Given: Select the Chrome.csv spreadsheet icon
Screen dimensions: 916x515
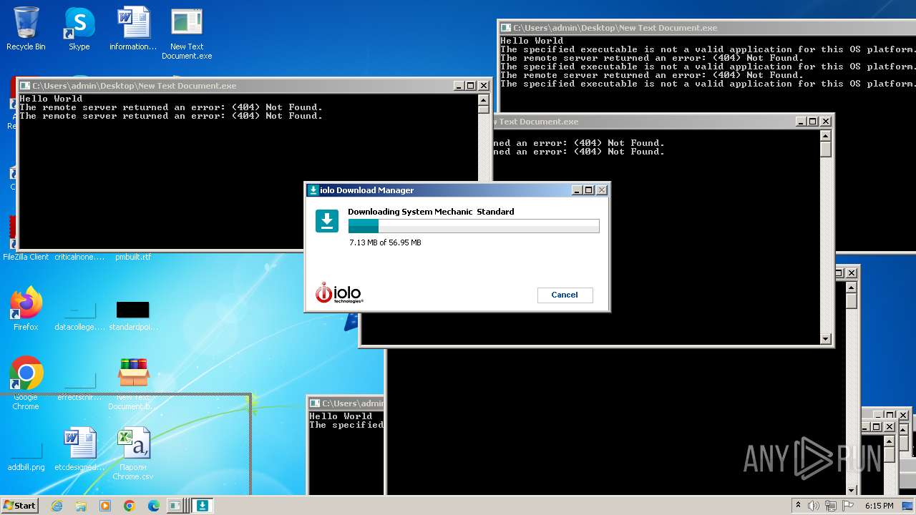Looking at the screenshot, I should click(133, 453).
